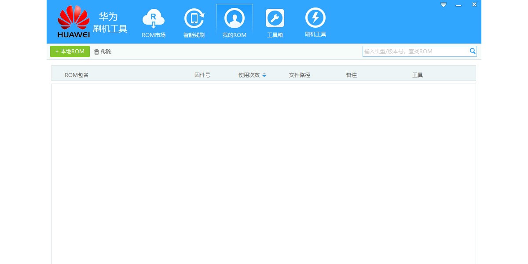Click the 华为刷机工具 title text
Image resolution: width=528 pixels, height=264 pixels.
(110, 23)
